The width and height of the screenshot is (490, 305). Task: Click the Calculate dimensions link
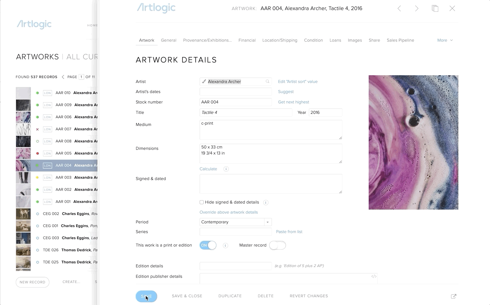[208, 169]
